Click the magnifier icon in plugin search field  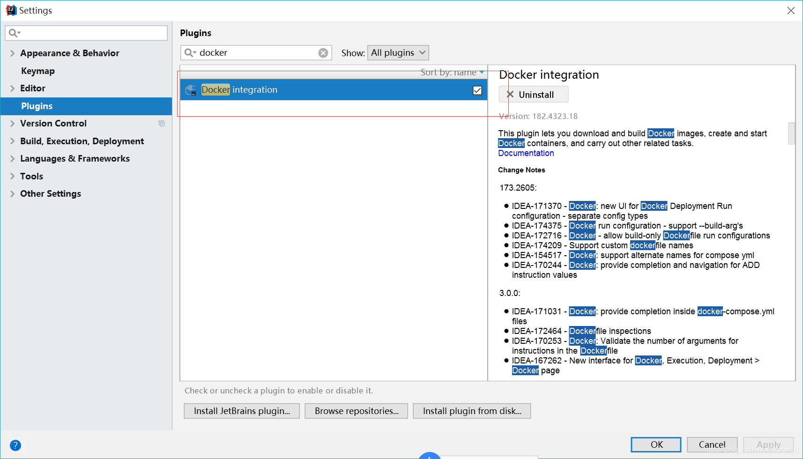190,52
